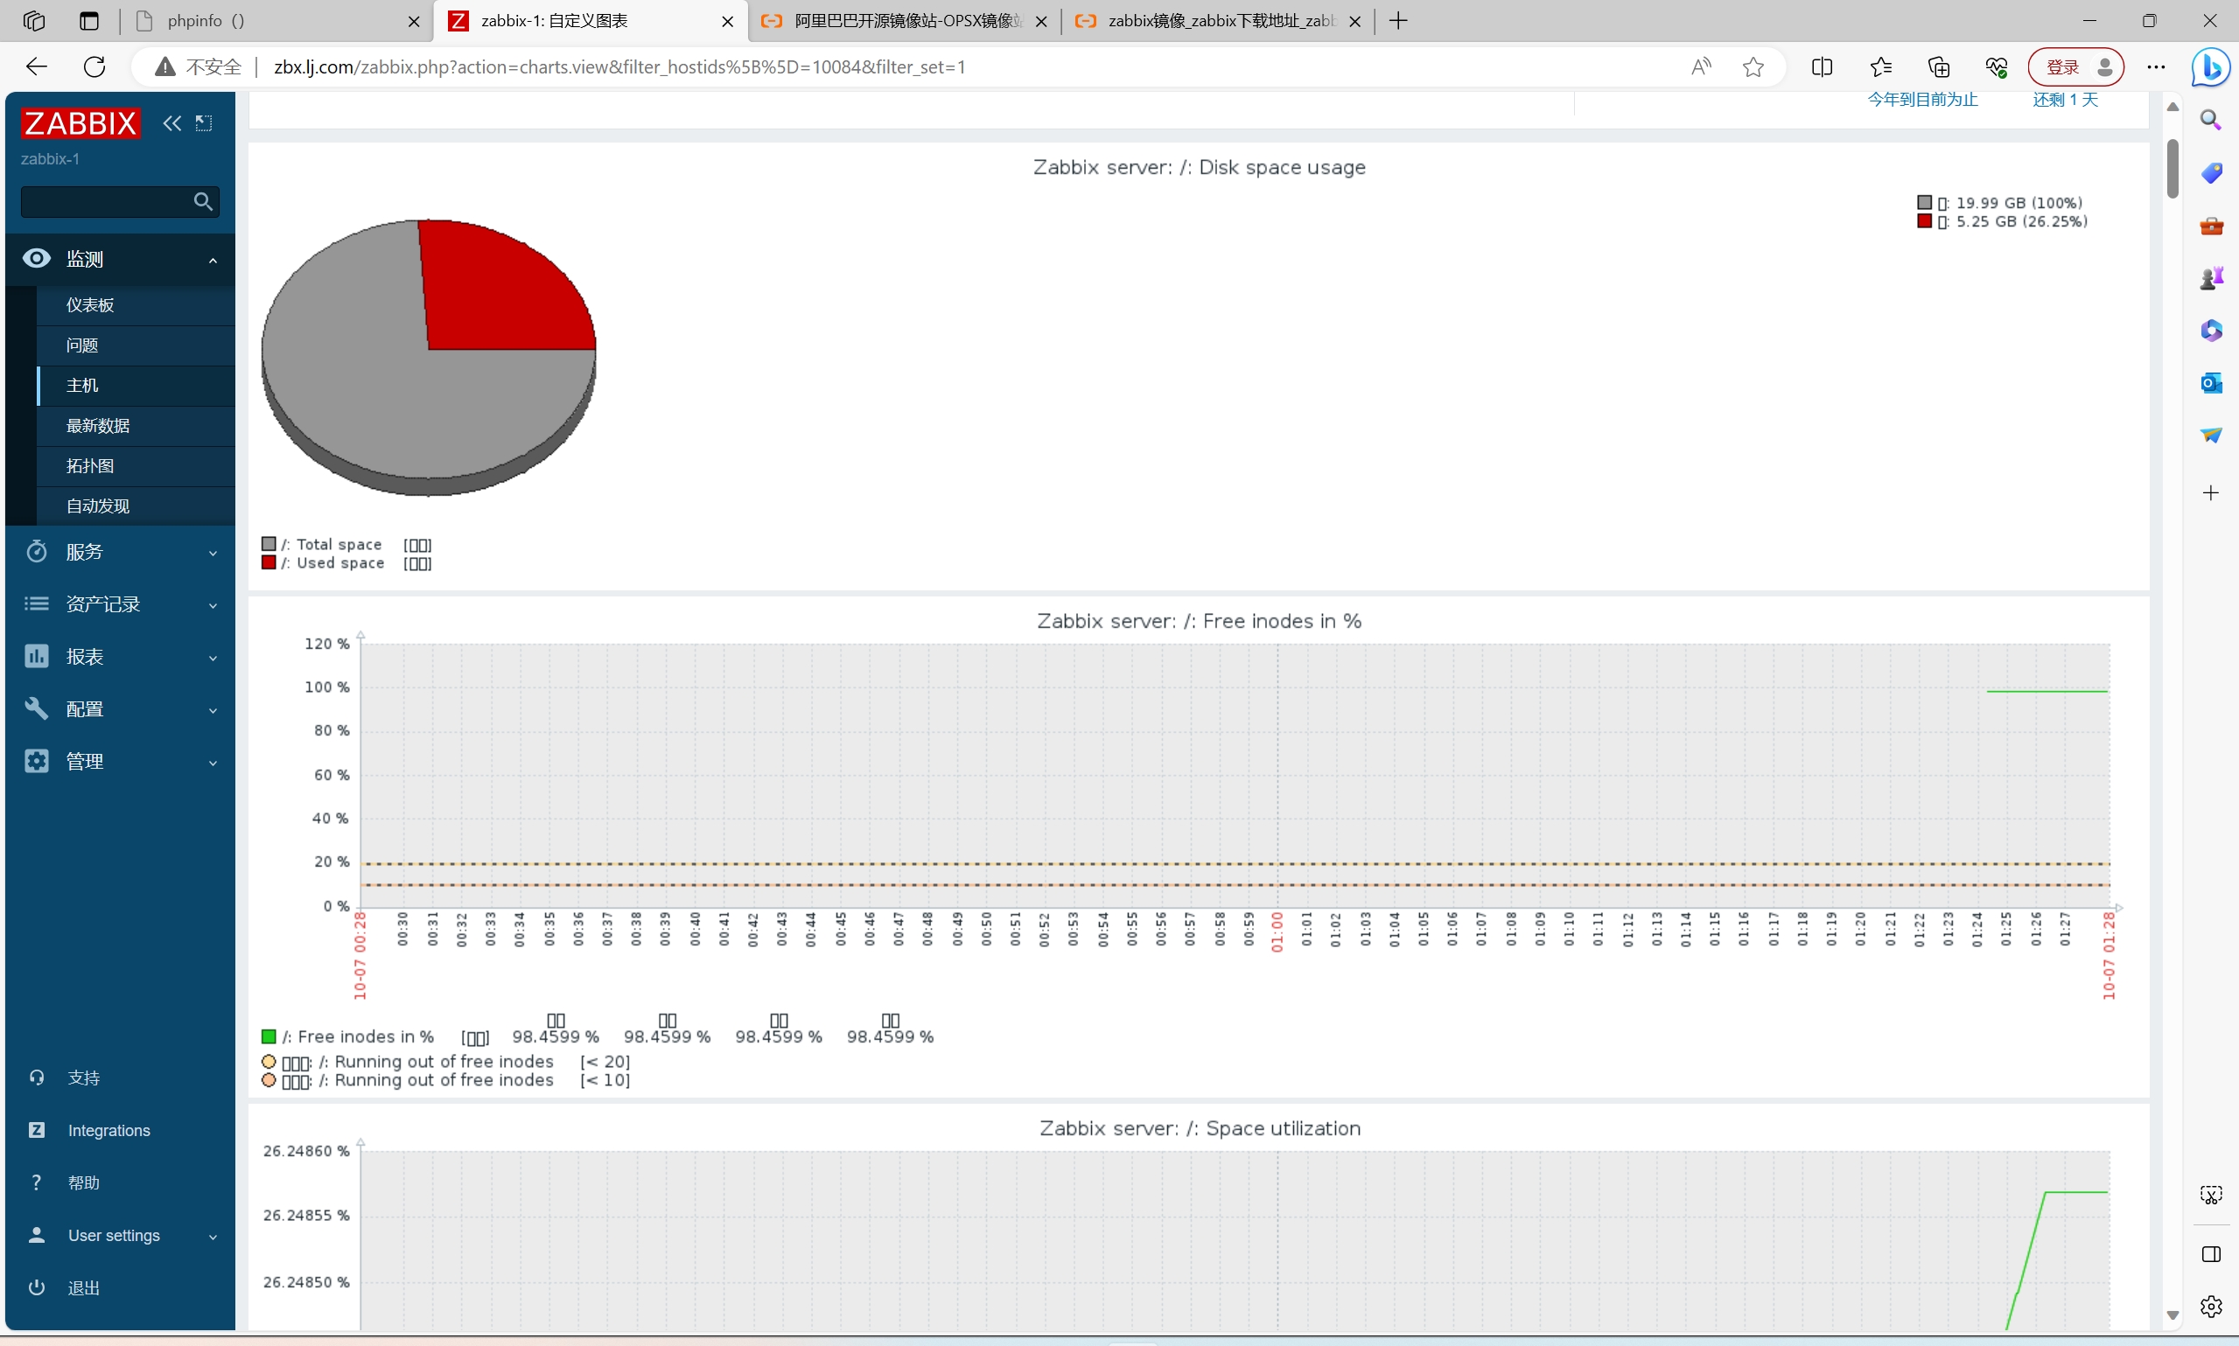
Task: Open 最新数据 latest data menu item
Action: pyautogui.click(x=98, y=425)
